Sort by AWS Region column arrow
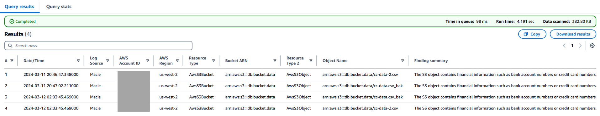This screenshot has width=600, height=116. pos(177,60)
